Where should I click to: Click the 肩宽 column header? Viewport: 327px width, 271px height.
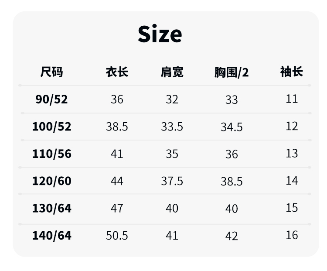coord(172,72)
